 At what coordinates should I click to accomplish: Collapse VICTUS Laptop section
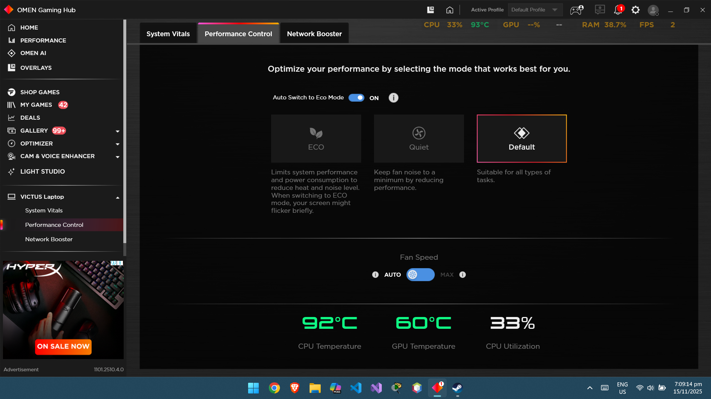(117, 198)
